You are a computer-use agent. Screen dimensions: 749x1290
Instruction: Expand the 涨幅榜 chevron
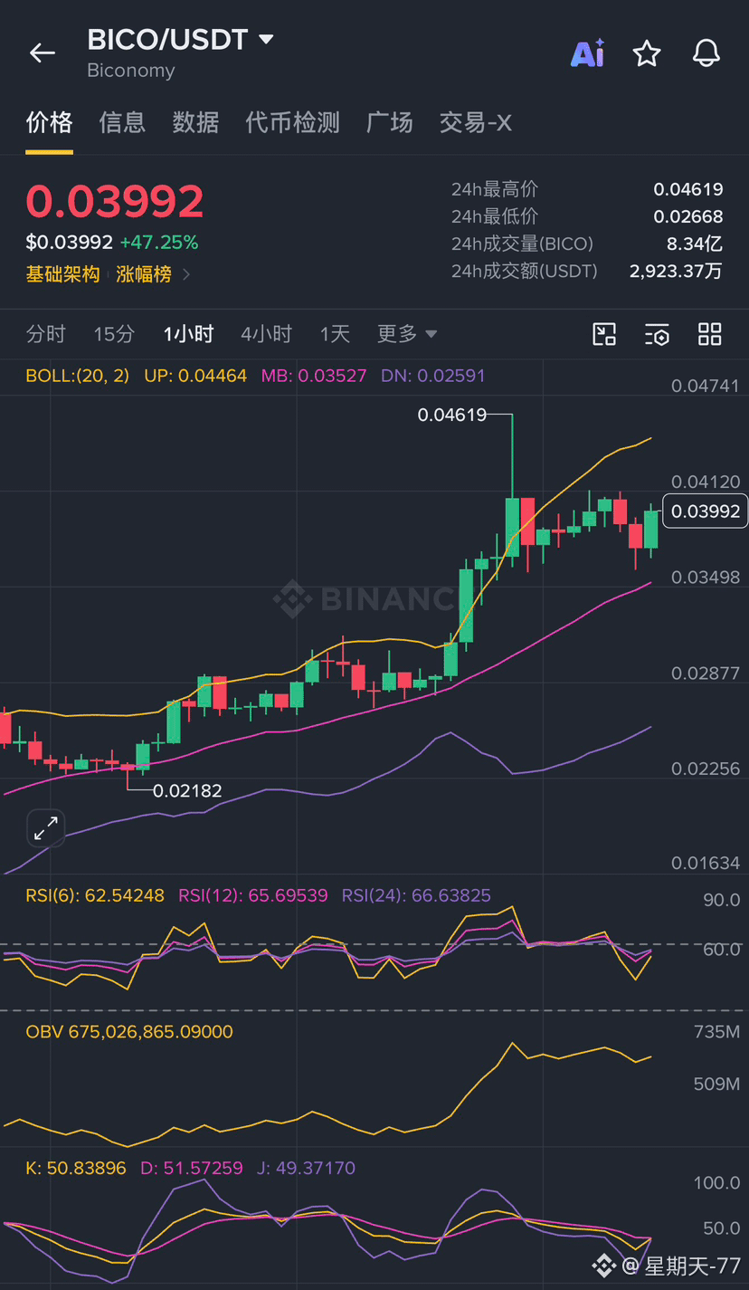tap(186, 274)
